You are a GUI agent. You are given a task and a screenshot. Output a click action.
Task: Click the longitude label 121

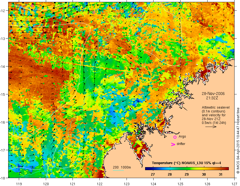[x=73, y=184]
